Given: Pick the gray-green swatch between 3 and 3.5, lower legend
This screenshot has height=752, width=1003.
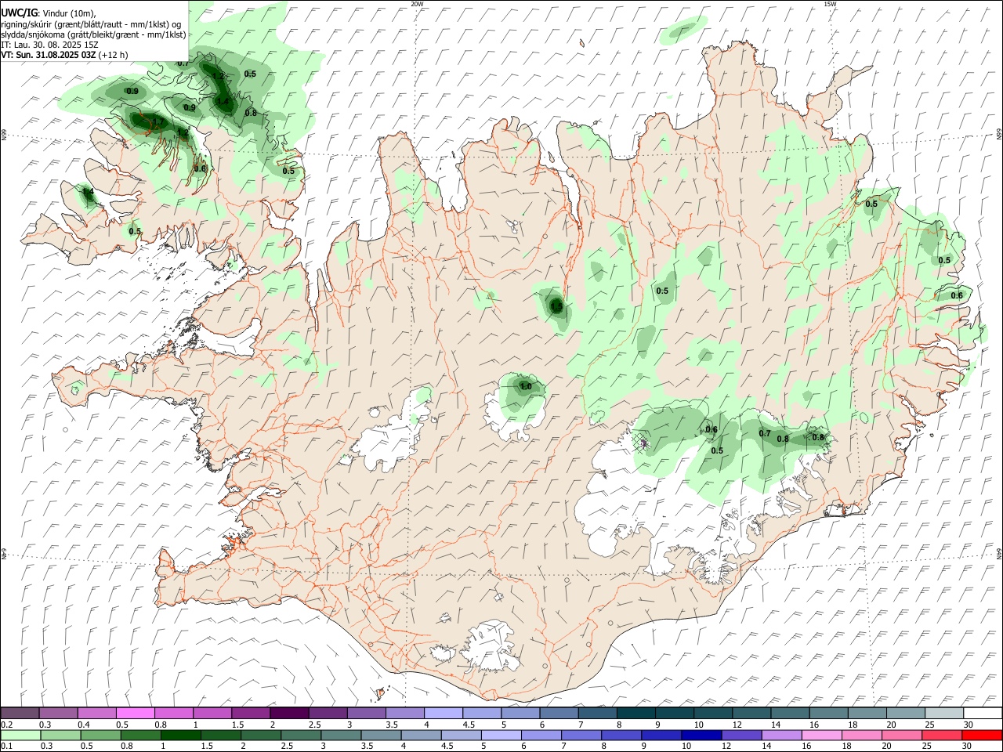Looking at the screenshot, I should 341,735.
